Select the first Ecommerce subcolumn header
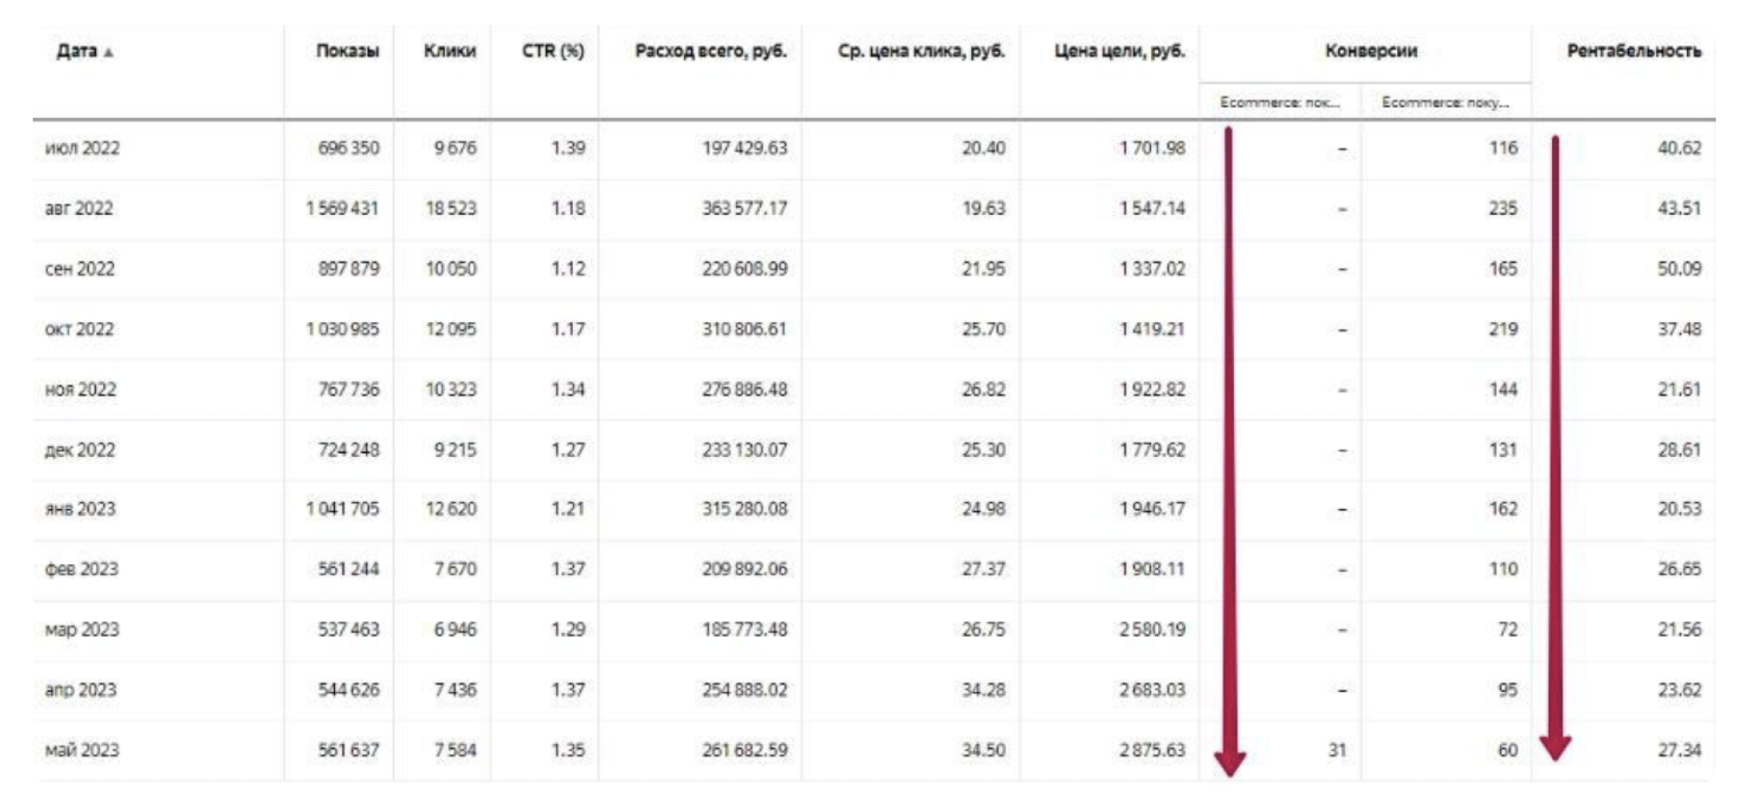 [1279, 102]
